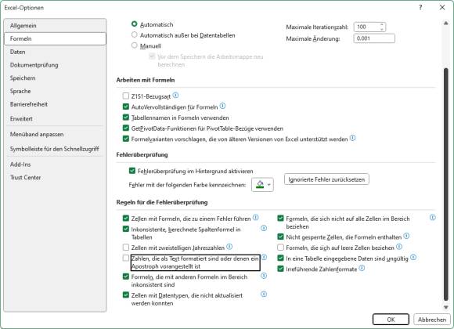The height and width of the screenshot is (329, 454).
Task: Toggle In eine Tabelle eingegebene Daten ungültig
Action: 280,258
